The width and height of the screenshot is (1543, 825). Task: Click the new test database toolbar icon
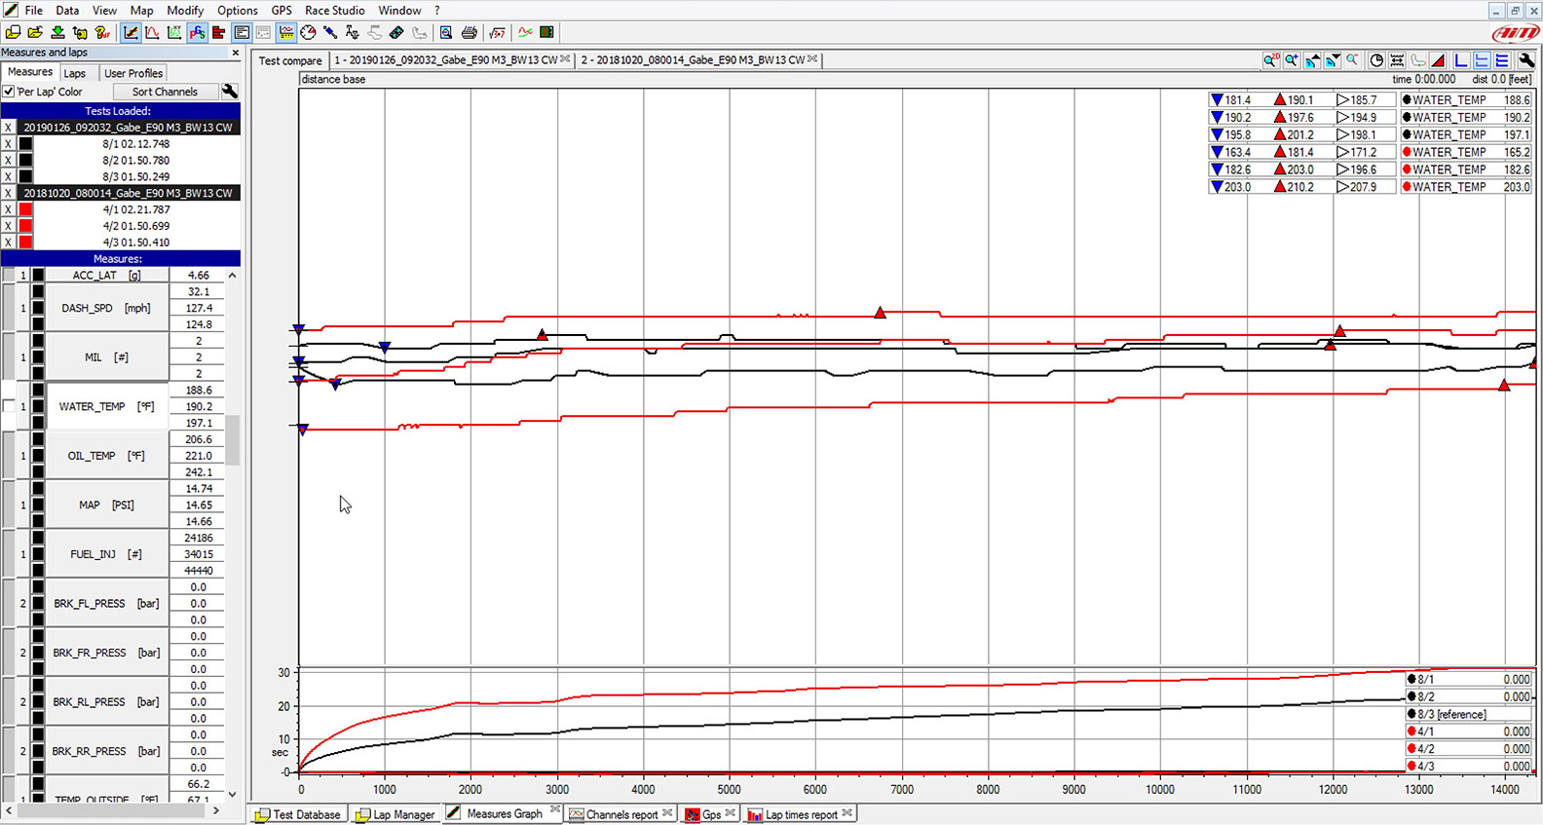(14, 32)
